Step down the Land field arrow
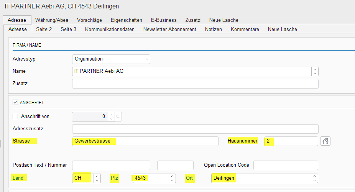This screenshot has width=355, height=192. click(x=97, y=181)
